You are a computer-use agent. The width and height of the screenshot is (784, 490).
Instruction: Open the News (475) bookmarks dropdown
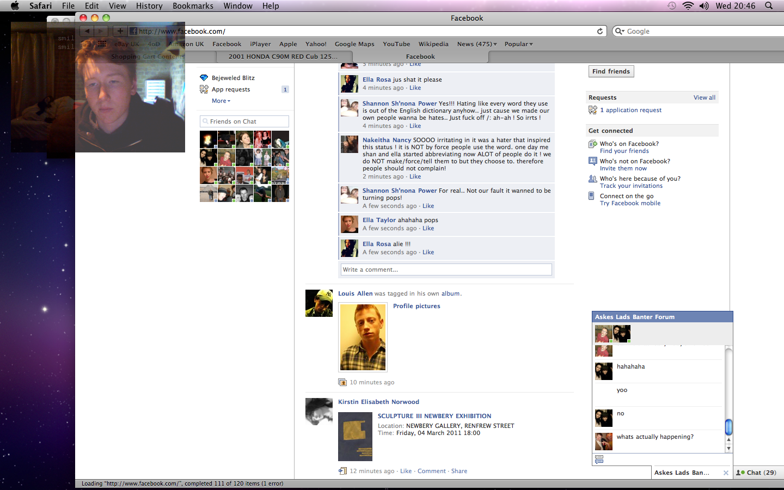click(477, 44)
